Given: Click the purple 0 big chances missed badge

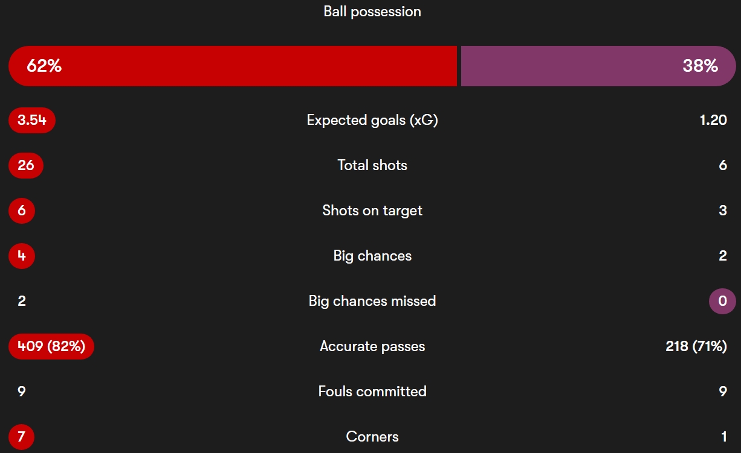Looking at the screenshot, I should pos(722,301).
